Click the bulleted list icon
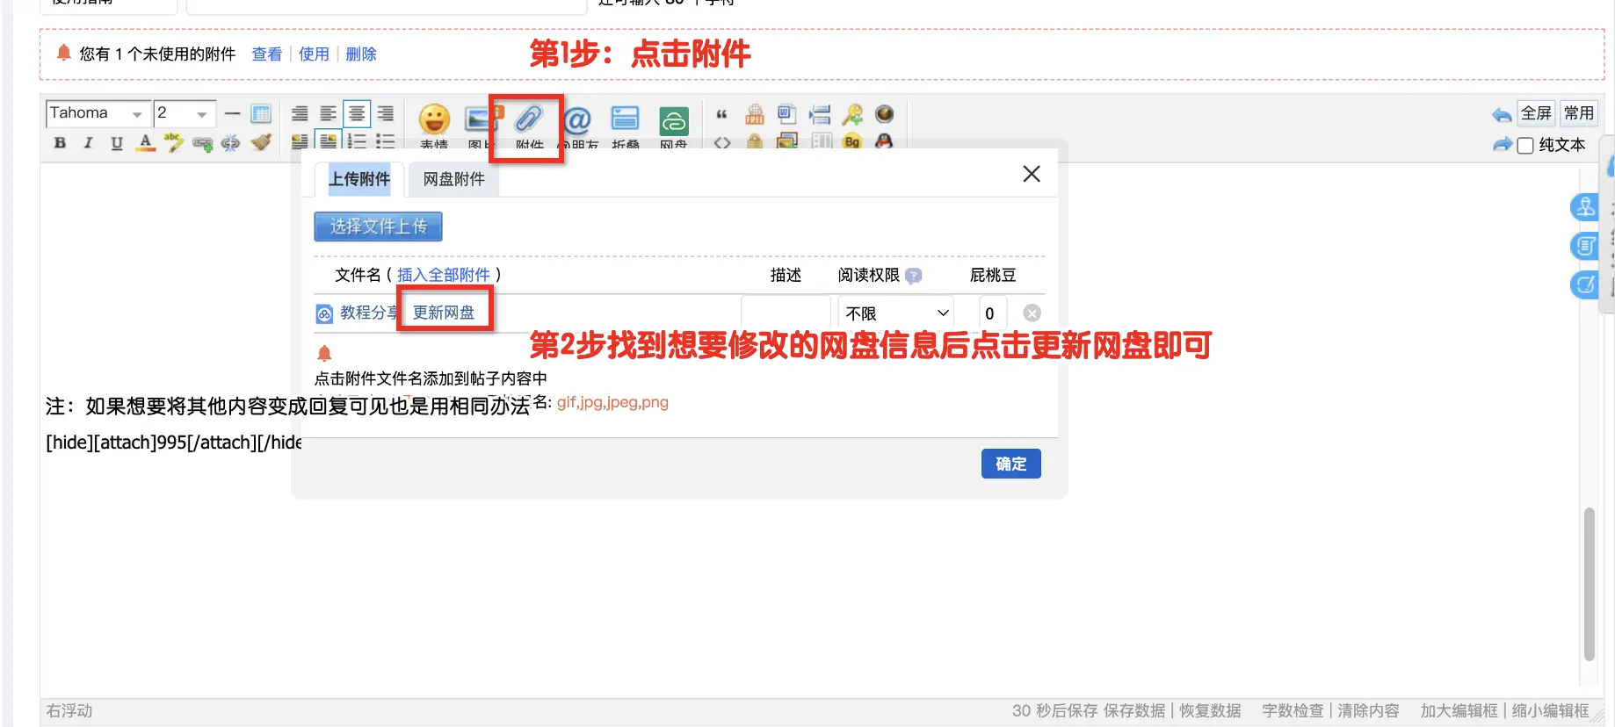The width and height of the screenshot is (1615, 727). (386, 141)
